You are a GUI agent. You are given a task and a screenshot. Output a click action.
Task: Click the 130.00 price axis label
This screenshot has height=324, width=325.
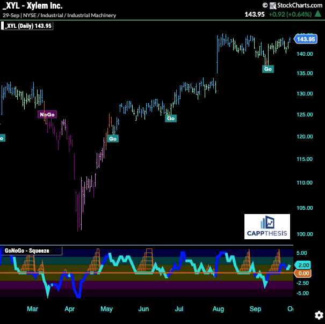pos(305,93)
